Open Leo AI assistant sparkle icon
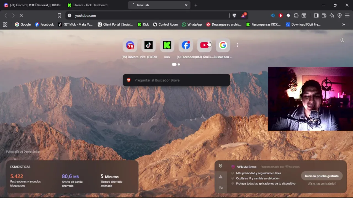The image size is (353, 198). 332,15
